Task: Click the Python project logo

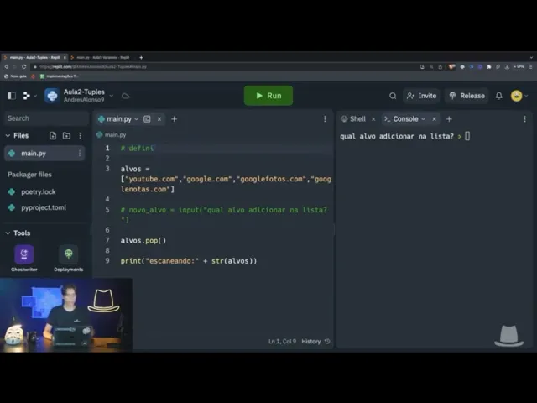Action: click(52, 96)
